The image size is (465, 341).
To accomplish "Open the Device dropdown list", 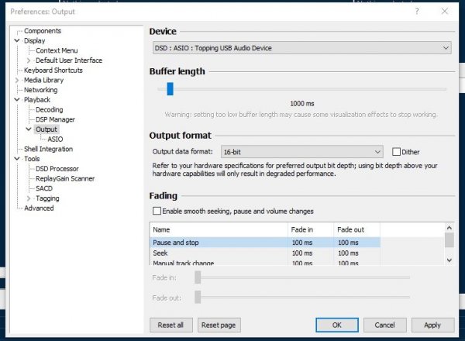I will coord(301,48).
